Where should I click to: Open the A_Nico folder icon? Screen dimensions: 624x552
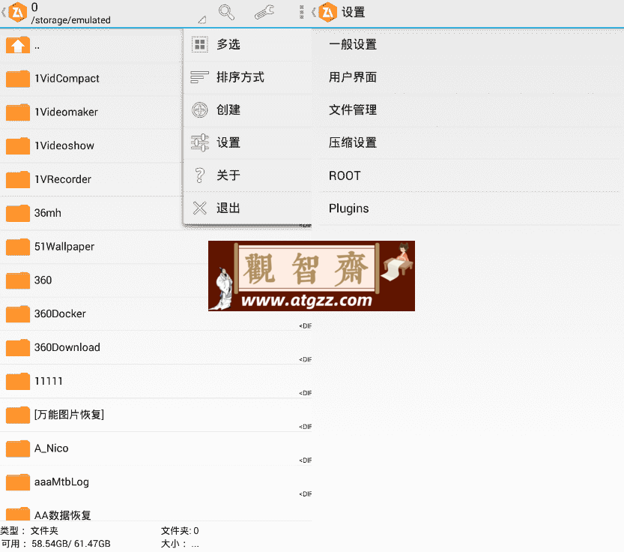pos(18,448)
